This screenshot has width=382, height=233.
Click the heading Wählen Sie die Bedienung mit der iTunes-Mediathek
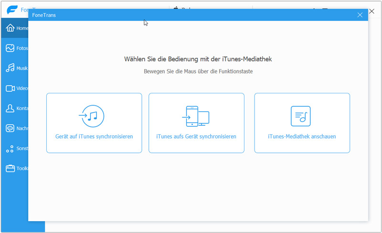pos(198,59)
